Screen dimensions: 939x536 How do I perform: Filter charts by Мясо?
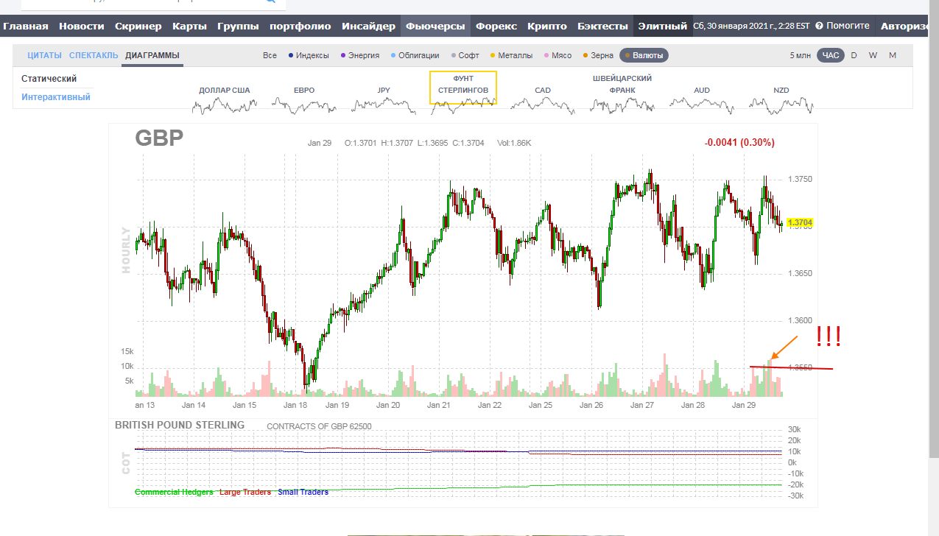[x=558, y=55]
